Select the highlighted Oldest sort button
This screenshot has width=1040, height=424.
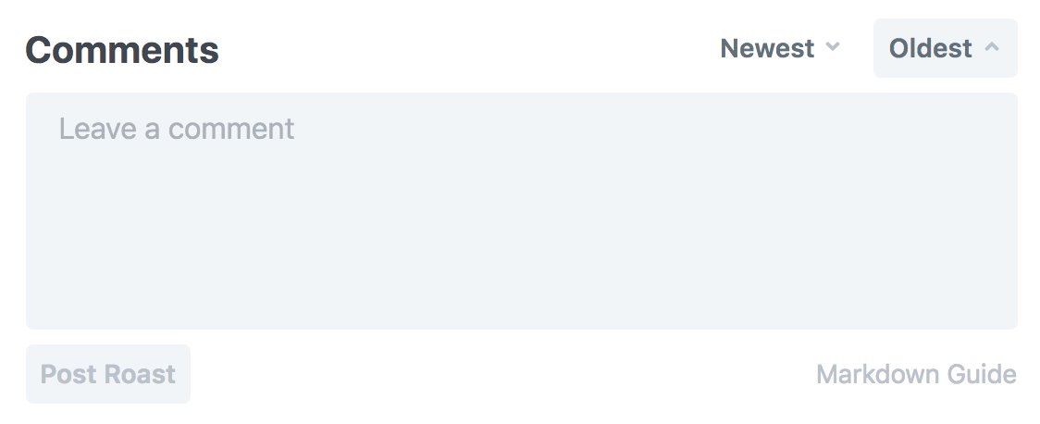[x=945, y=48]
